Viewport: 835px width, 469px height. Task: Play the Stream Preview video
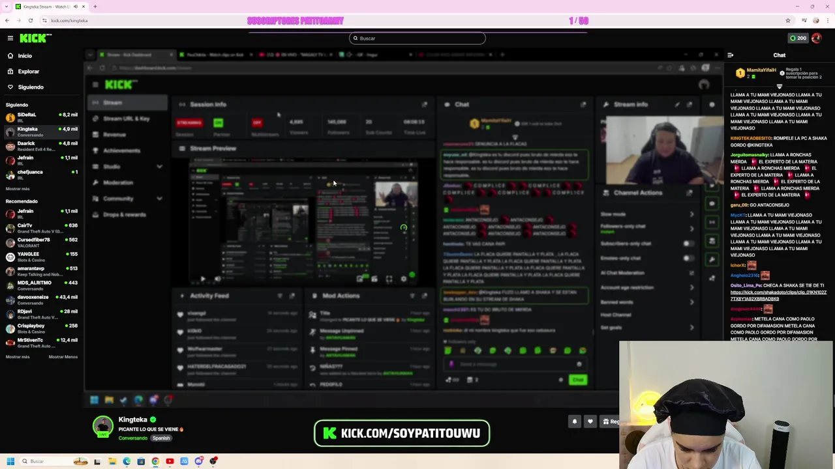pyautogui.click(x=202, y=279)
